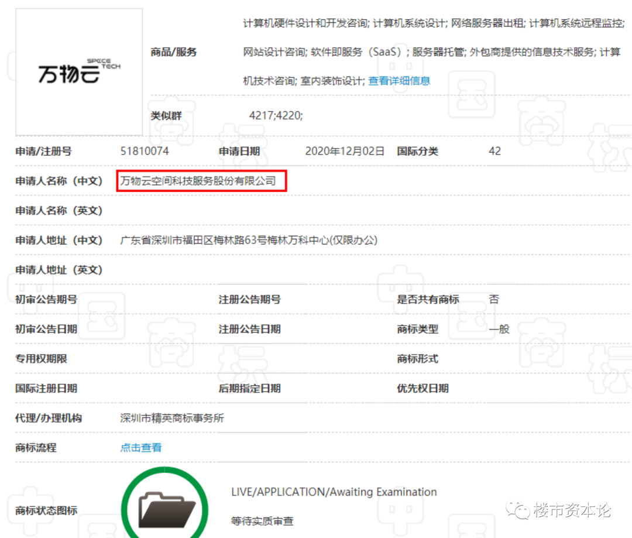Click the 代理/办理机构 label
The width and height of the screenshot is (632, 538).
49,418
